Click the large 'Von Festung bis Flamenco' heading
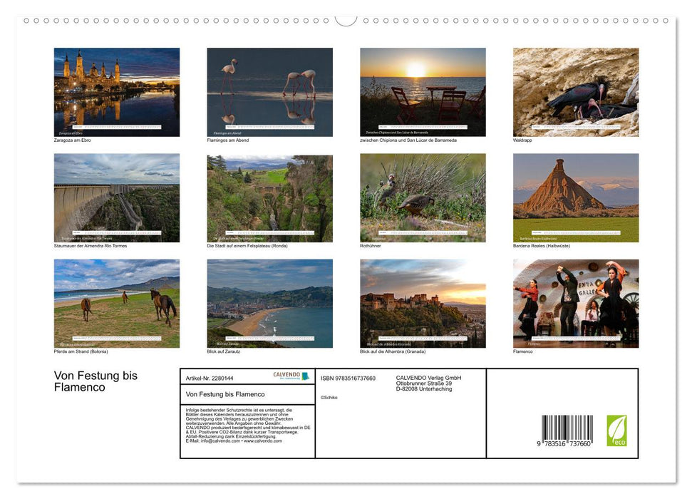Viewport: 692px width, 499px height. pyautogui.click(x=95, y=381)
